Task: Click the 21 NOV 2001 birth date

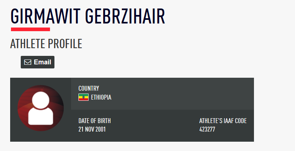Action: 92,129
